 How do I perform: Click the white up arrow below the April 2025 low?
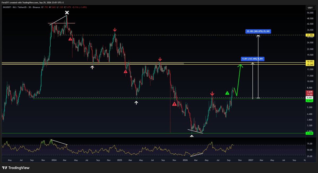(136, 103)
